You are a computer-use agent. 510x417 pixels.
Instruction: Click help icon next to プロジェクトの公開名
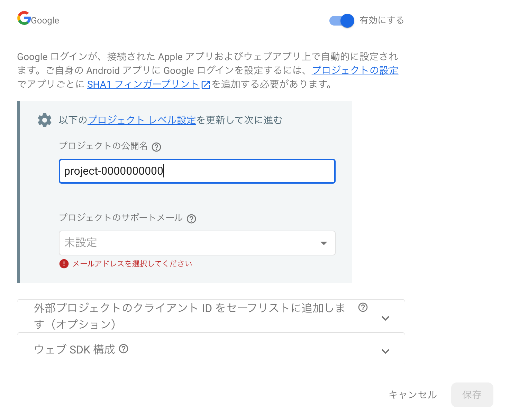pyautogui.click(x=156, y=147)
